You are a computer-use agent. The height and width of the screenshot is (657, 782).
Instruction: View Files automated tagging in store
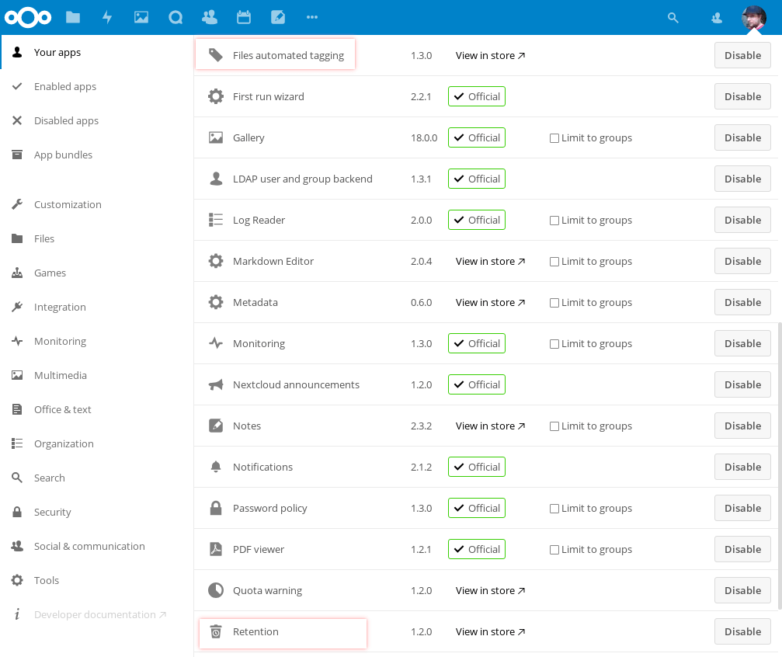[490, 55]
